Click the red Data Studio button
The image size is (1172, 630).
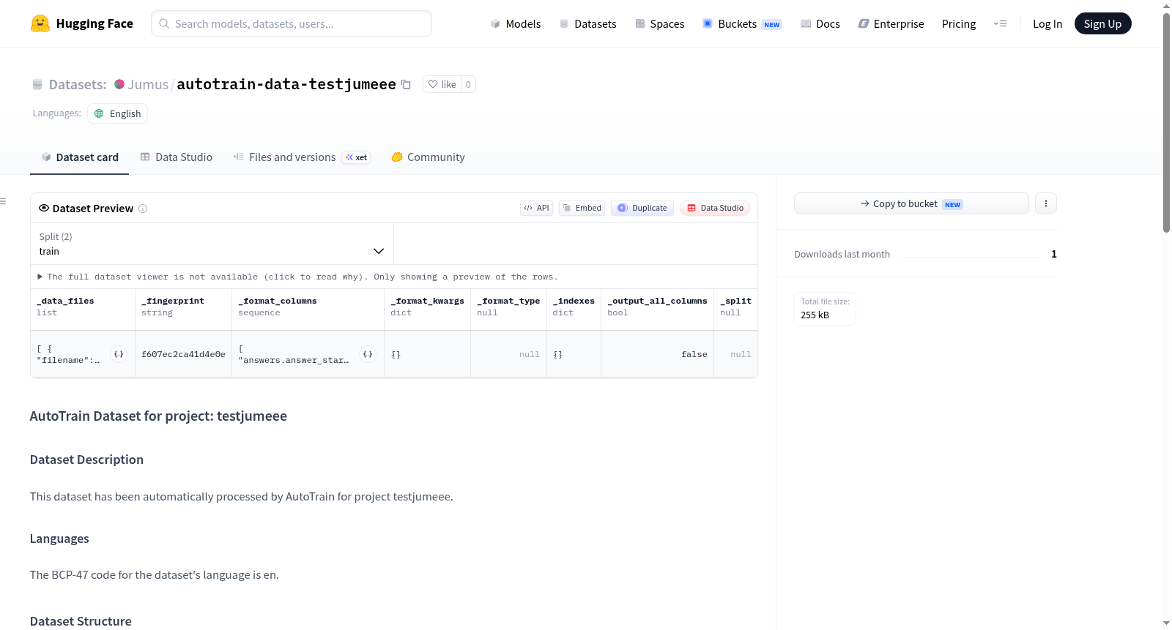[x=715, y=208]
